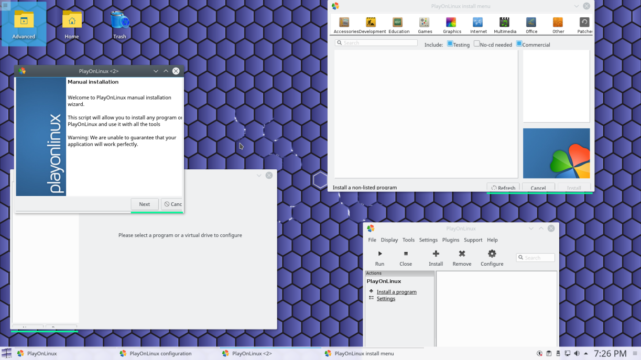Expand hidden system tray icons arrow
This screenshot has width=641, height=360.
tap(586, 354)
